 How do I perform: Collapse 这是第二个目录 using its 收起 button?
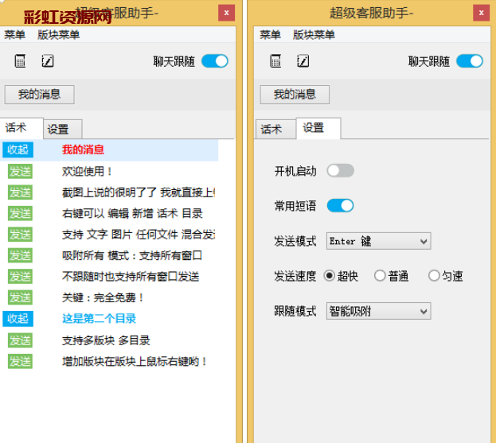tap(18, 319)
